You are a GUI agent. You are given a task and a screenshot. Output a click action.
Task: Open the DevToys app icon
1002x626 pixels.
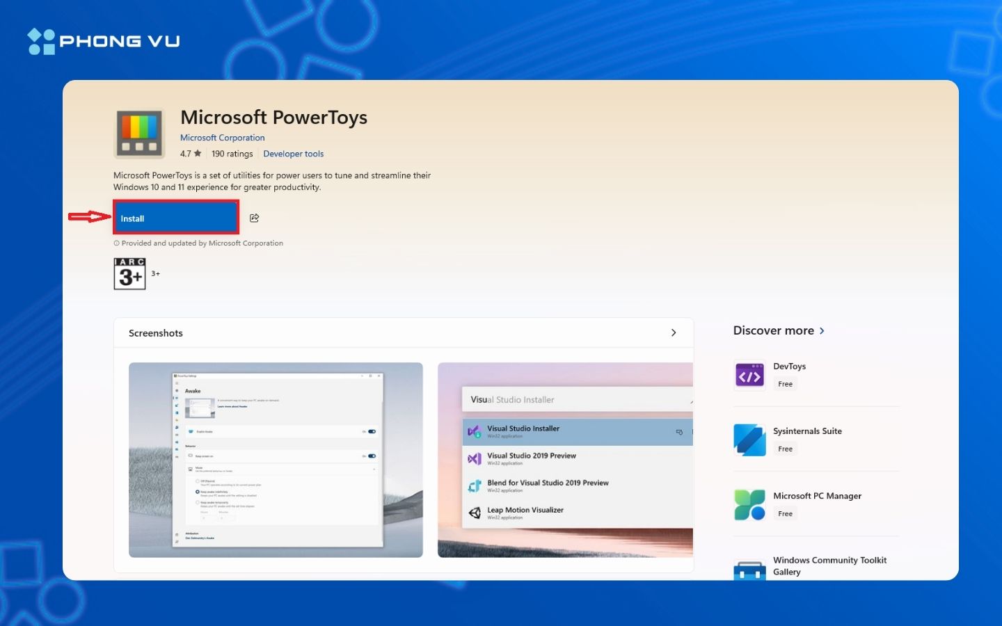[749, 376]
